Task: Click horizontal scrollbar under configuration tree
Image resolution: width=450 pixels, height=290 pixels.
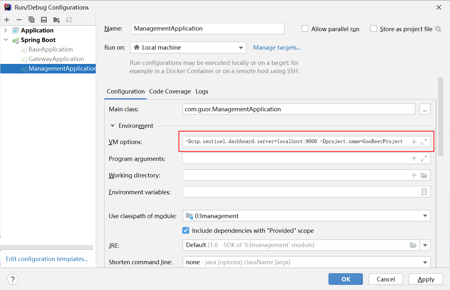Action: click(46, 247)
